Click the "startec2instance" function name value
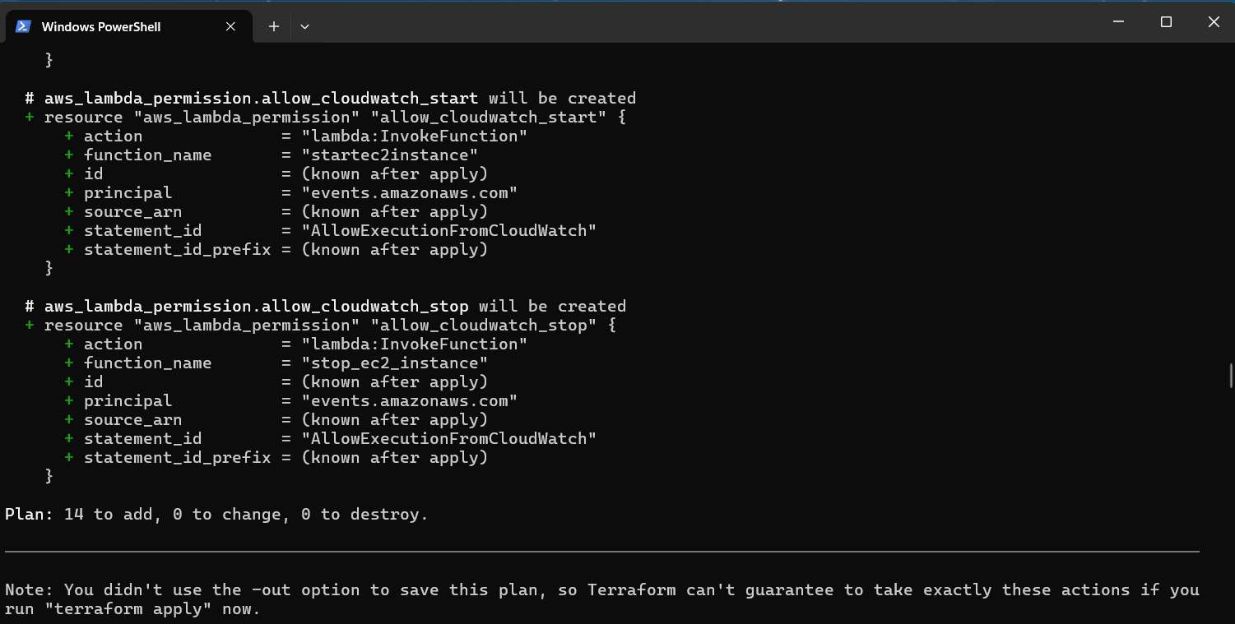The image size is (1235, 624). [389, 155]
